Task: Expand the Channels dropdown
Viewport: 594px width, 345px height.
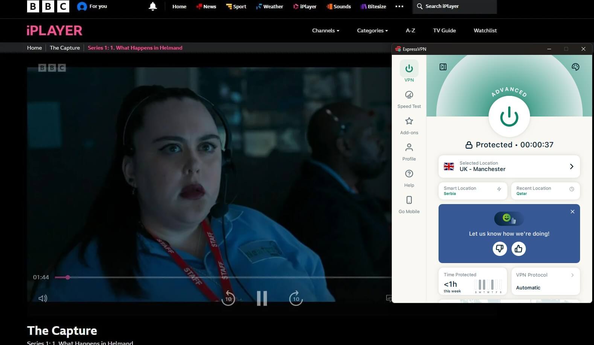Action: 326,30
